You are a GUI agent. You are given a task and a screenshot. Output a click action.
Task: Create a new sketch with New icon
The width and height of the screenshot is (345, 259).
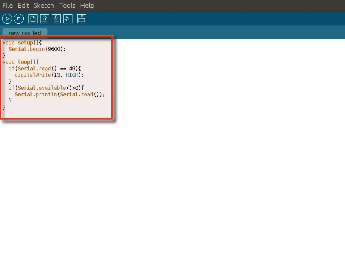point(33,19)
